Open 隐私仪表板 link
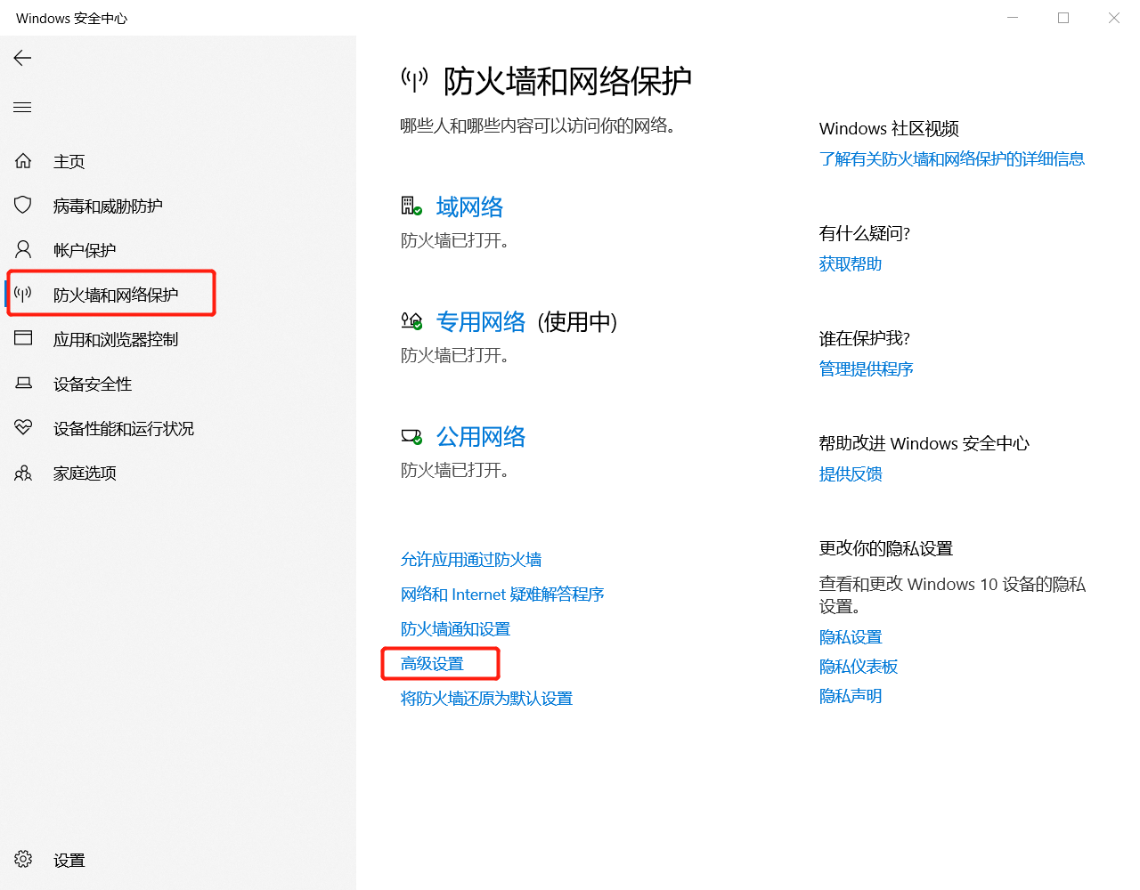Image resolution: width=1140 pixels, height=890 pixels. [858, 667]
